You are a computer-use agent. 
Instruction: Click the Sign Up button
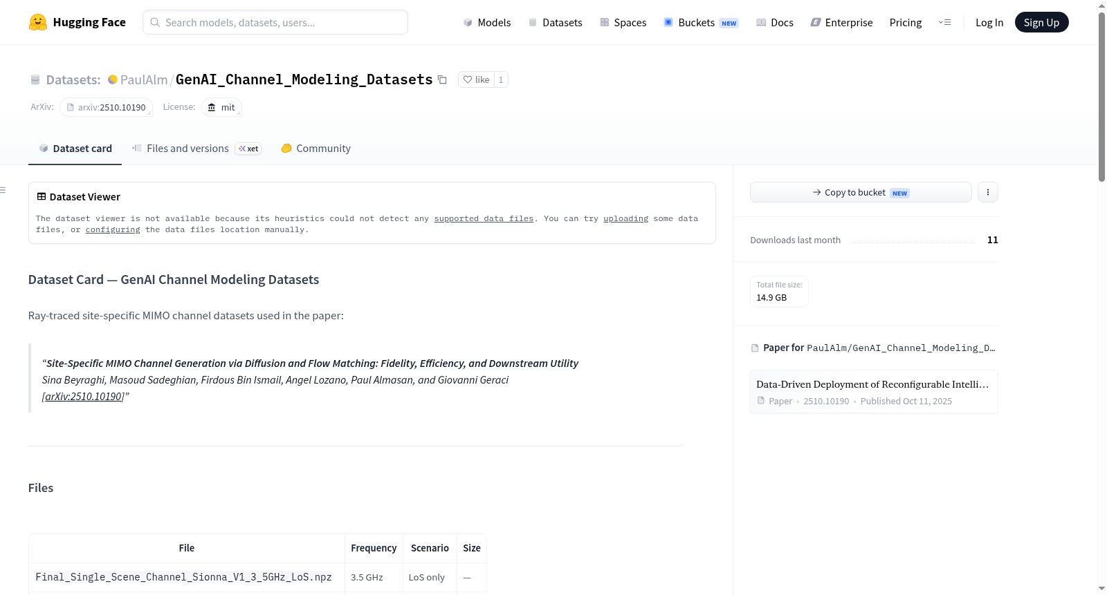[x=1041, y=22]
